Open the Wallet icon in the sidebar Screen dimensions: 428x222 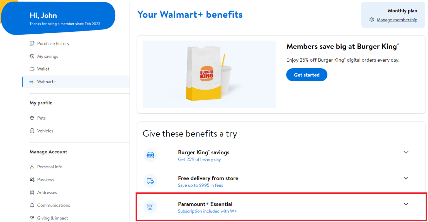click(x=32, y=69)
